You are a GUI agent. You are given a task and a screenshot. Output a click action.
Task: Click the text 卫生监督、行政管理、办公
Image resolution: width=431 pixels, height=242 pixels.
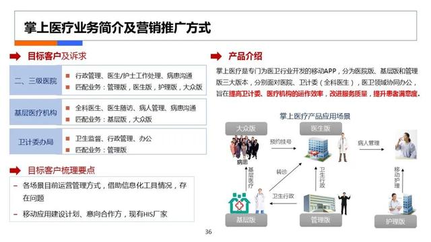point(114,138)
